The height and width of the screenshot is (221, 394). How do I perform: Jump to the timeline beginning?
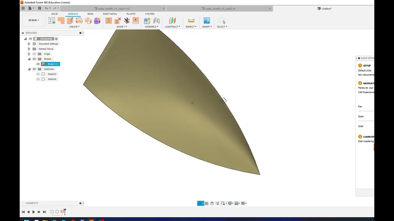pyautogui.click(x=23, y=212)
